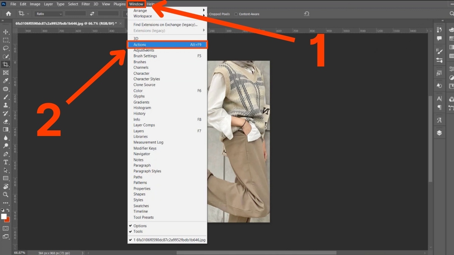Image resolution: width=454 pixels, height=255 pixels.
Task: Choose Layers in the Window menu
Action: pyautogui.click(x=167, y=131)
